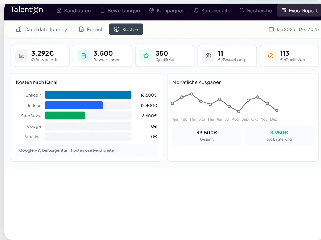Switch to the Funnel tab

pos(90,29)
